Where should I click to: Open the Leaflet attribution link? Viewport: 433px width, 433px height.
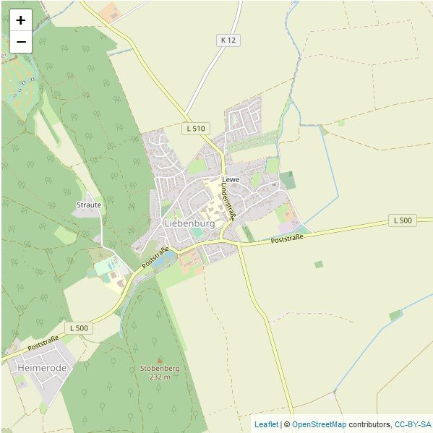266,424
